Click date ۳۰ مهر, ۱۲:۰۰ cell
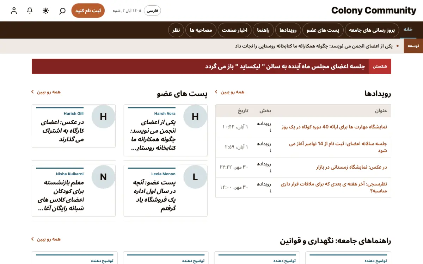The height and width of the screenshot is (264, 423). pos(234,187)
